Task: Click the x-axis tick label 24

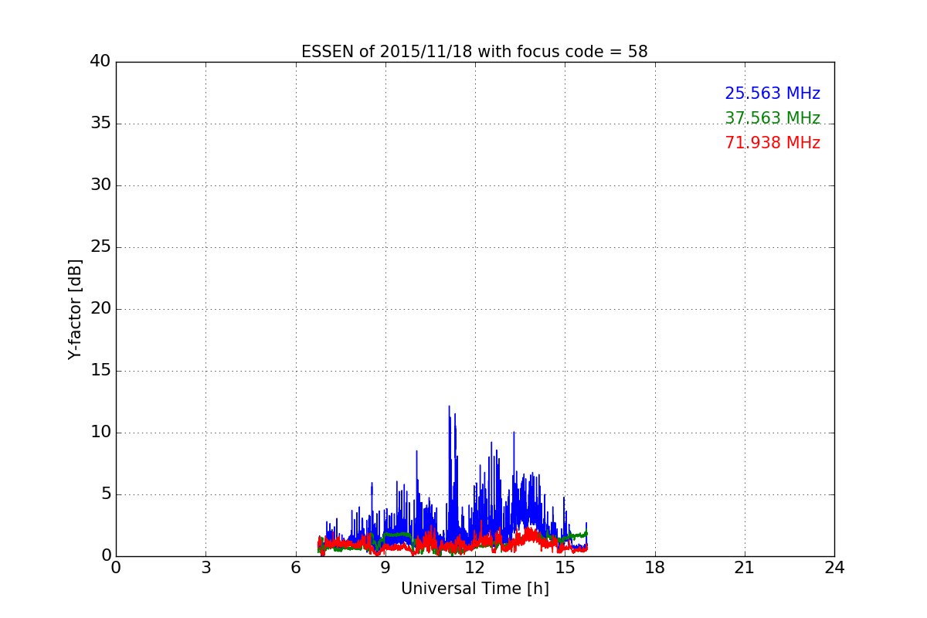Action: click(834, 568)
